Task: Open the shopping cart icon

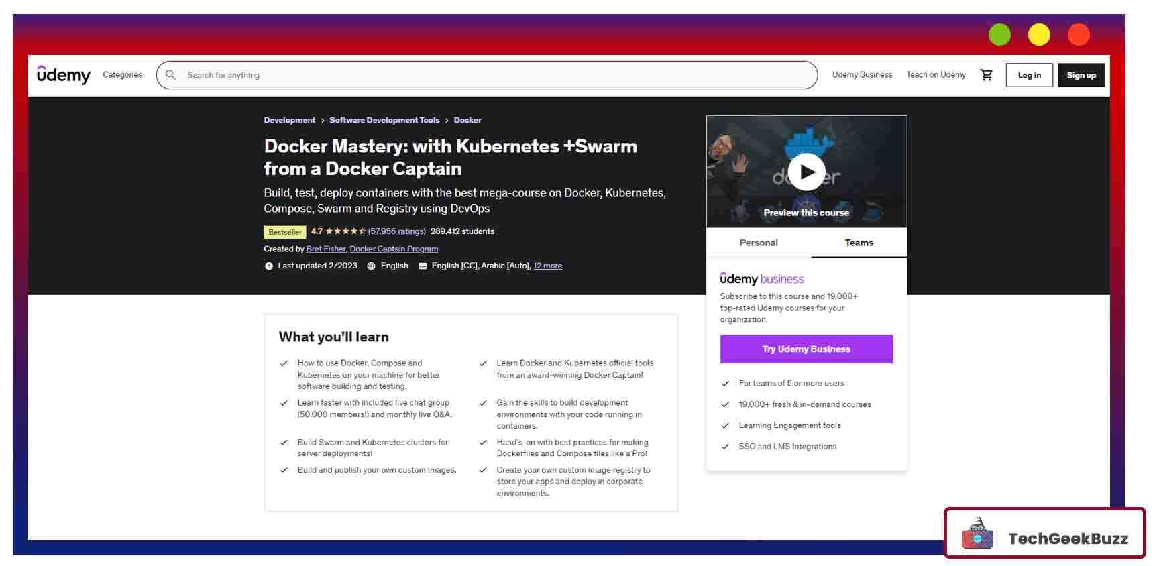Action: 986,75
